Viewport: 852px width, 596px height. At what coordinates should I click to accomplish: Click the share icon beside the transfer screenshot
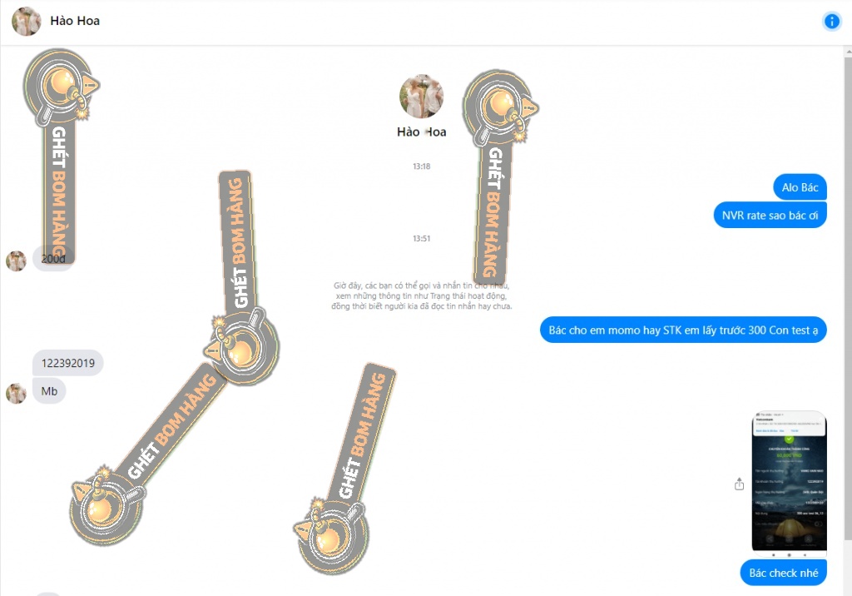[739, 484]
